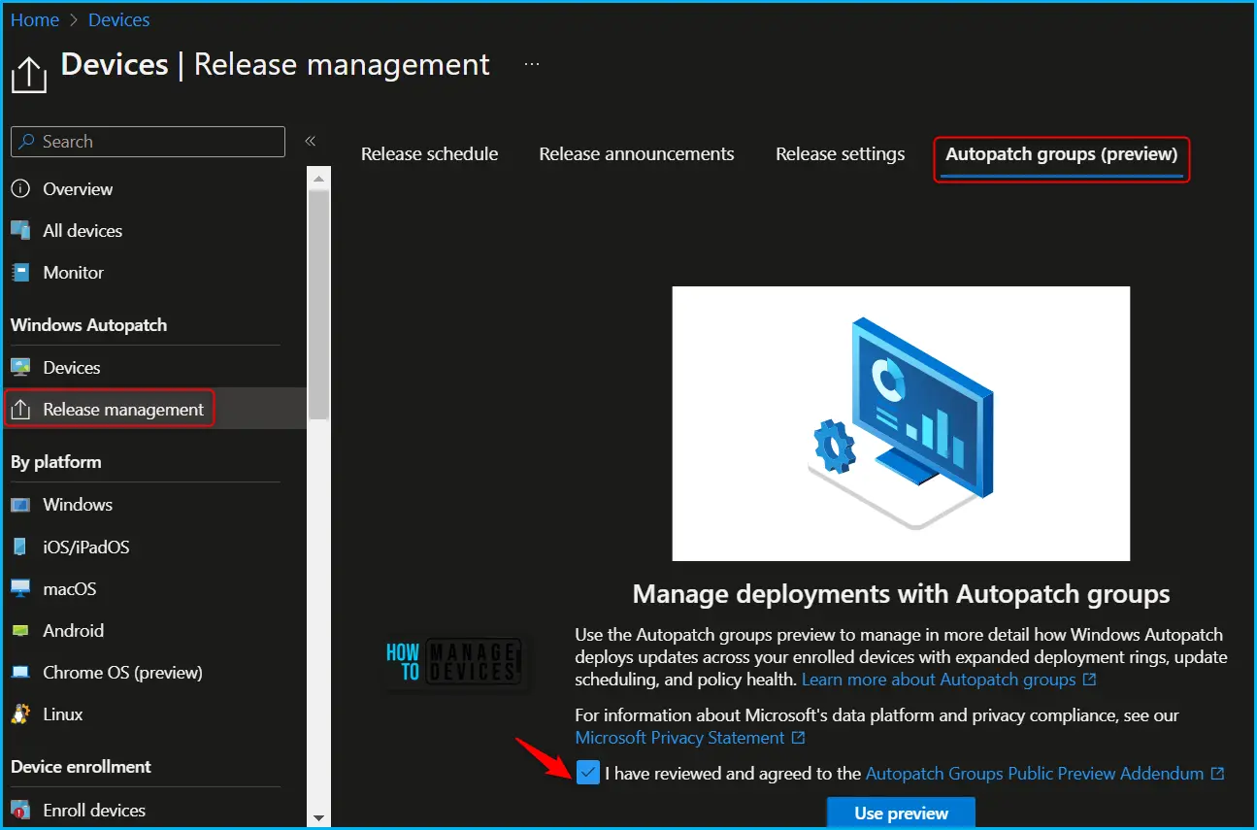Image resolution: width=1257 pixels, height=830 pixels.
Task: Go to Home in the breadcrumb
Action: pos(35,19)
